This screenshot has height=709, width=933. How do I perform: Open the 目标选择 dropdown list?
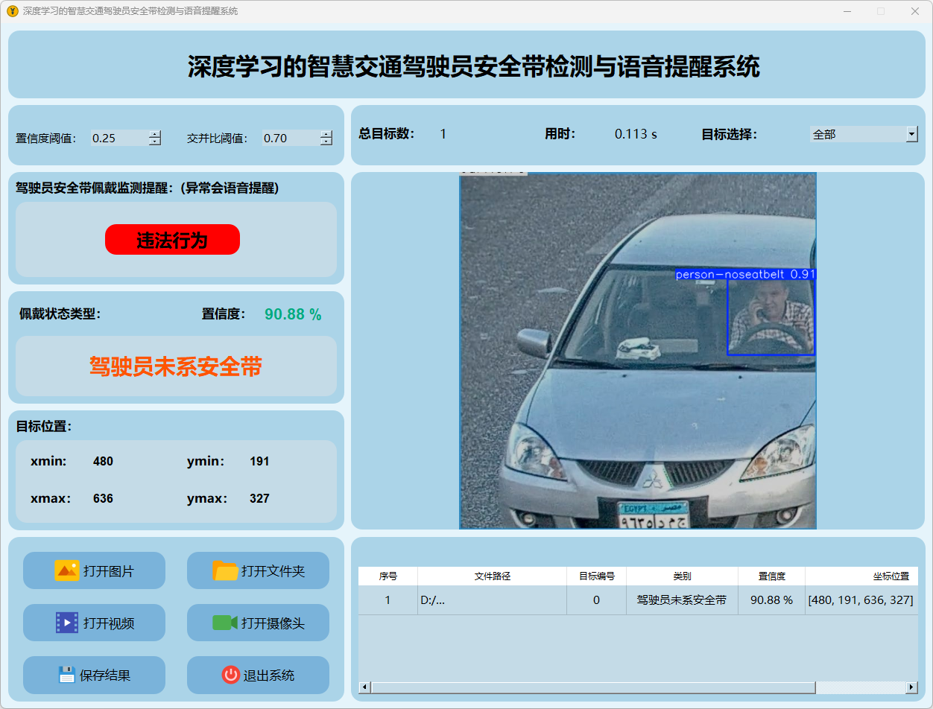tap(911, 134)
